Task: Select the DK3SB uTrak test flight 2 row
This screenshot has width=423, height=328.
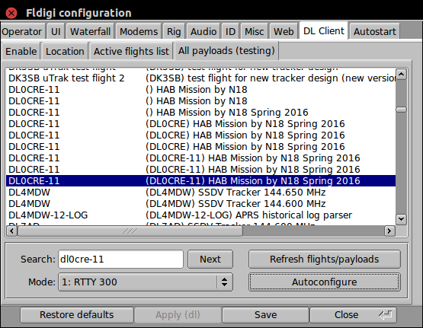Action: click(x=200, y=78)
